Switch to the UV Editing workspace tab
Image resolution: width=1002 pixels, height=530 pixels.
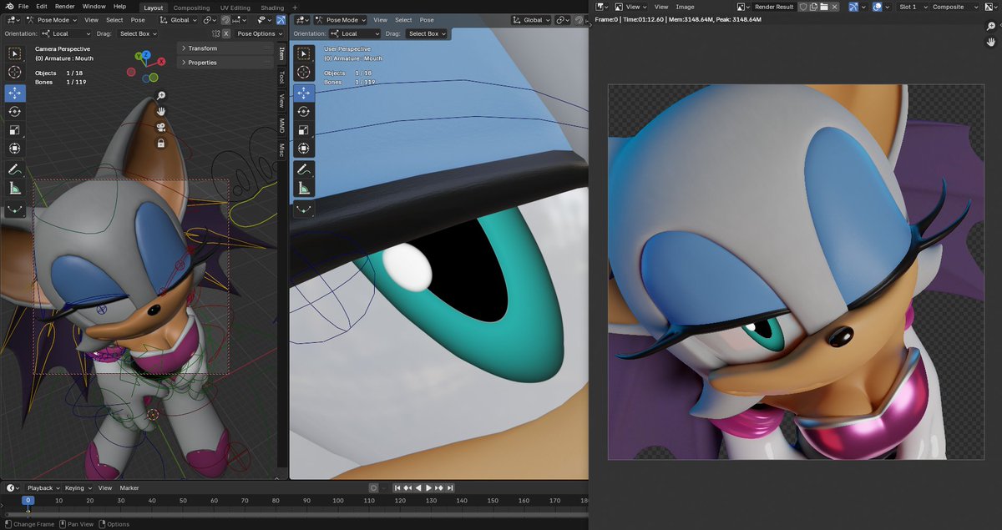[235, 8]
